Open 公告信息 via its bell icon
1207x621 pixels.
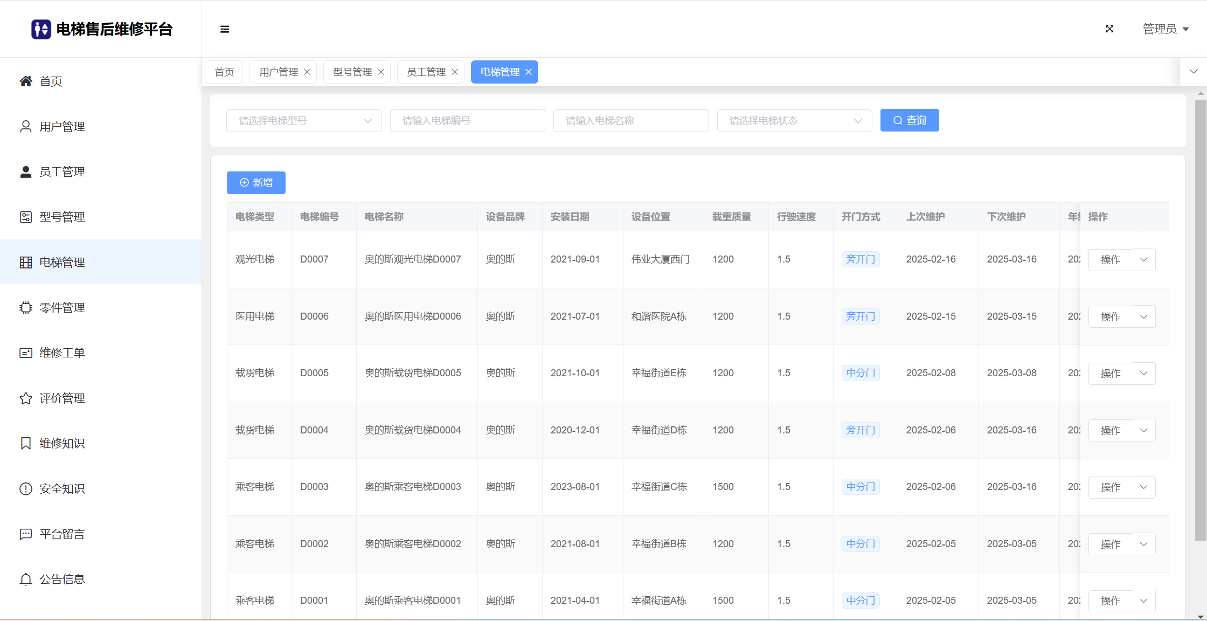click(x=26, y=579)
